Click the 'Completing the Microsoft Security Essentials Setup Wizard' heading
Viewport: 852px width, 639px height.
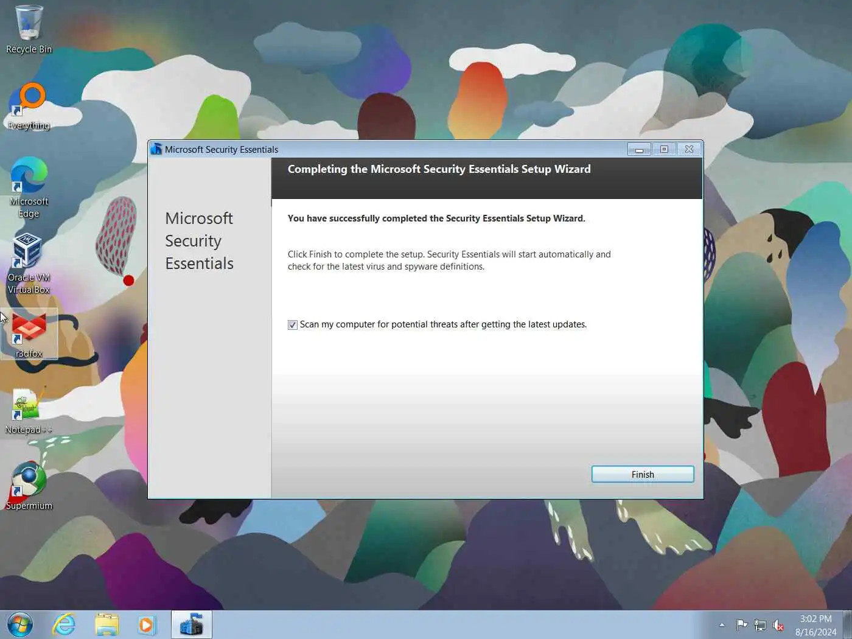(x=439, y=169)
